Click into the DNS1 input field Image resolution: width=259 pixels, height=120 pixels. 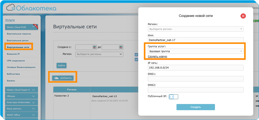click(196, 79)
